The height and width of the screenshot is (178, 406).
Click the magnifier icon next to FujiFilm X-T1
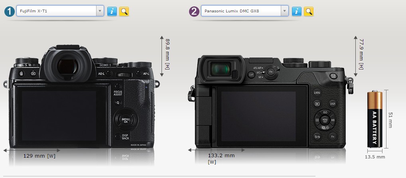point(124,11)
